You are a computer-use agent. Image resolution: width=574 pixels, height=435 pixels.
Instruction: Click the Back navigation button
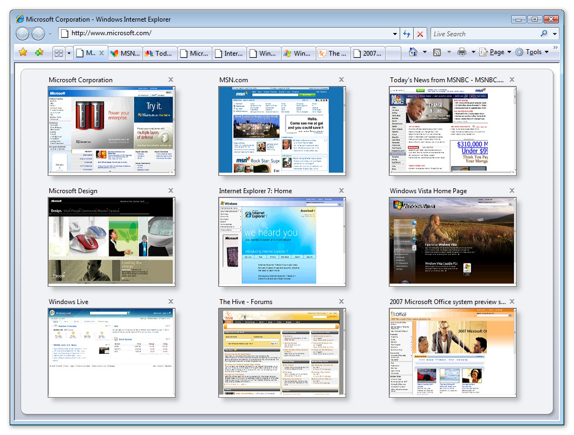(23, 34)
